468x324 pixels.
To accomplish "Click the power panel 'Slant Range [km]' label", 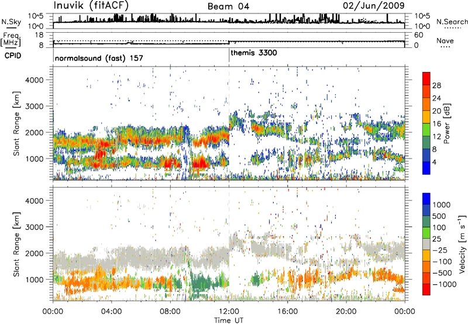I will tap(16, 123).
